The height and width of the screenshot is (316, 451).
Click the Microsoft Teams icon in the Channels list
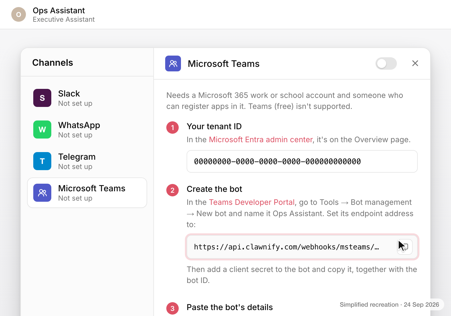click(42, 193)
